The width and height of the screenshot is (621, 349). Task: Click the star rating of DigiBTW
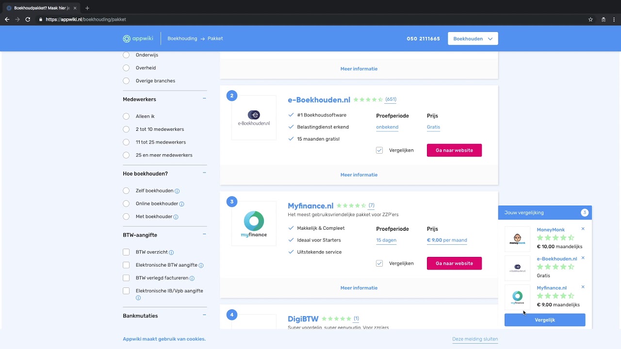point(336,319)
